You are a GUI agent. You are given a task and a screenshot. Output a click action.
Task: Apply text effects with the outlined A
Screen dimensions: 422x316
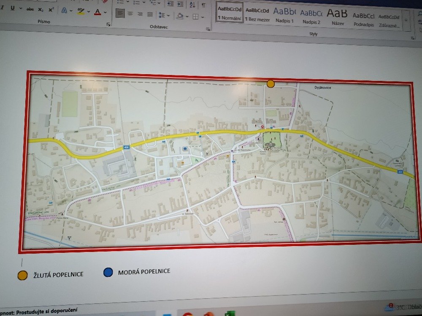[x=64, y=11]
